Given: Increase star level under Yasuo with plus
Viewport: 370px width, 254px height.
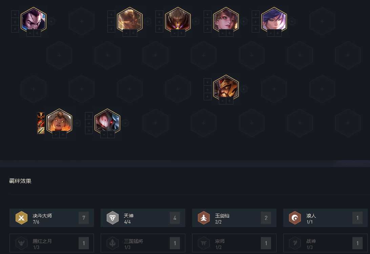Looking at the screenshot, I should coord(37,33).
